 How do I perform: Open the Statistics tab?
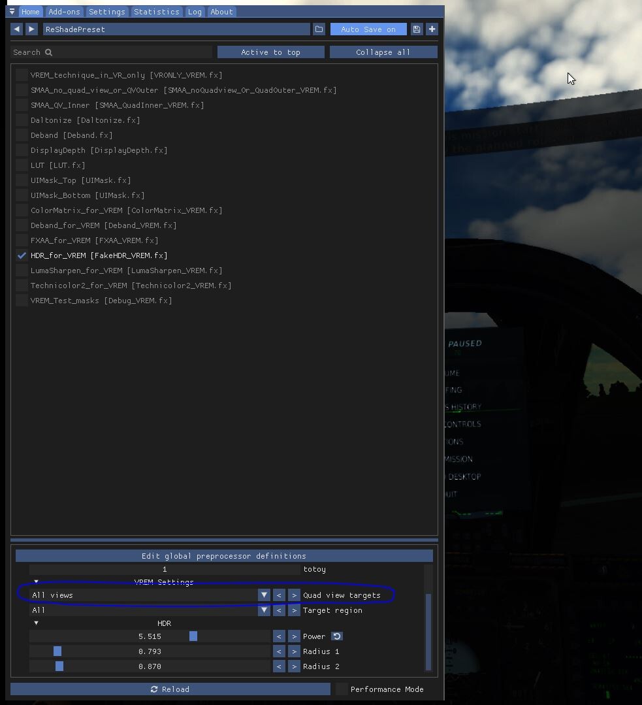coord(157,12)
